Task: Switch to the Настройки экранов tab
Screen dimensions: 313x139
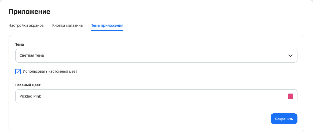Action: pyautogui.click(x=26, y=25)
